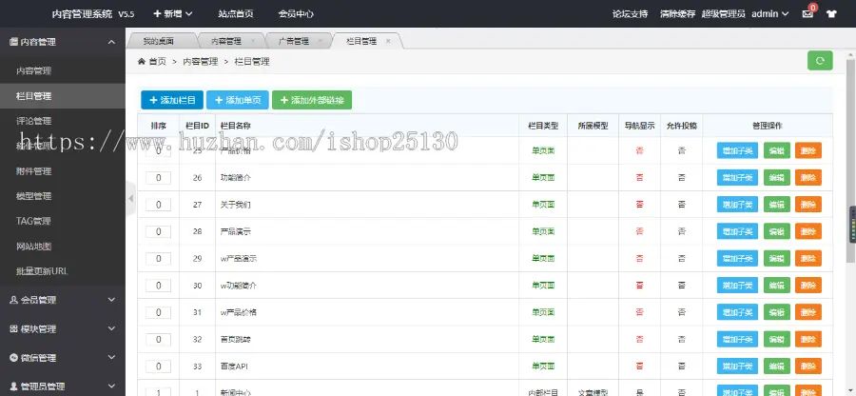Click 删除 for the w功能简介 row
Image resolution: width=856 pixels, height=396 pixels.
(x=807, y=286)
